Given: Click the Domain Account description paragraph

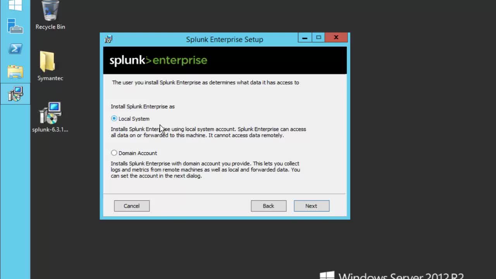Looking at the screenshot, I should point(205,170).
